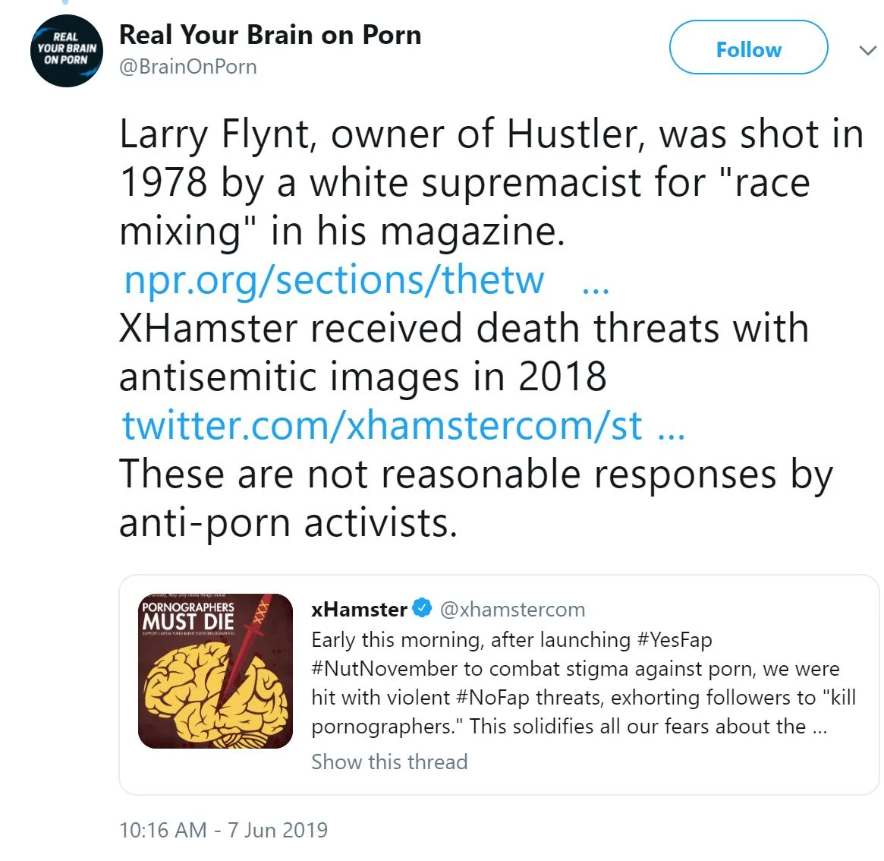
Task: Click the Real Your Brain on Porn avatar
Action: point(67,50)
